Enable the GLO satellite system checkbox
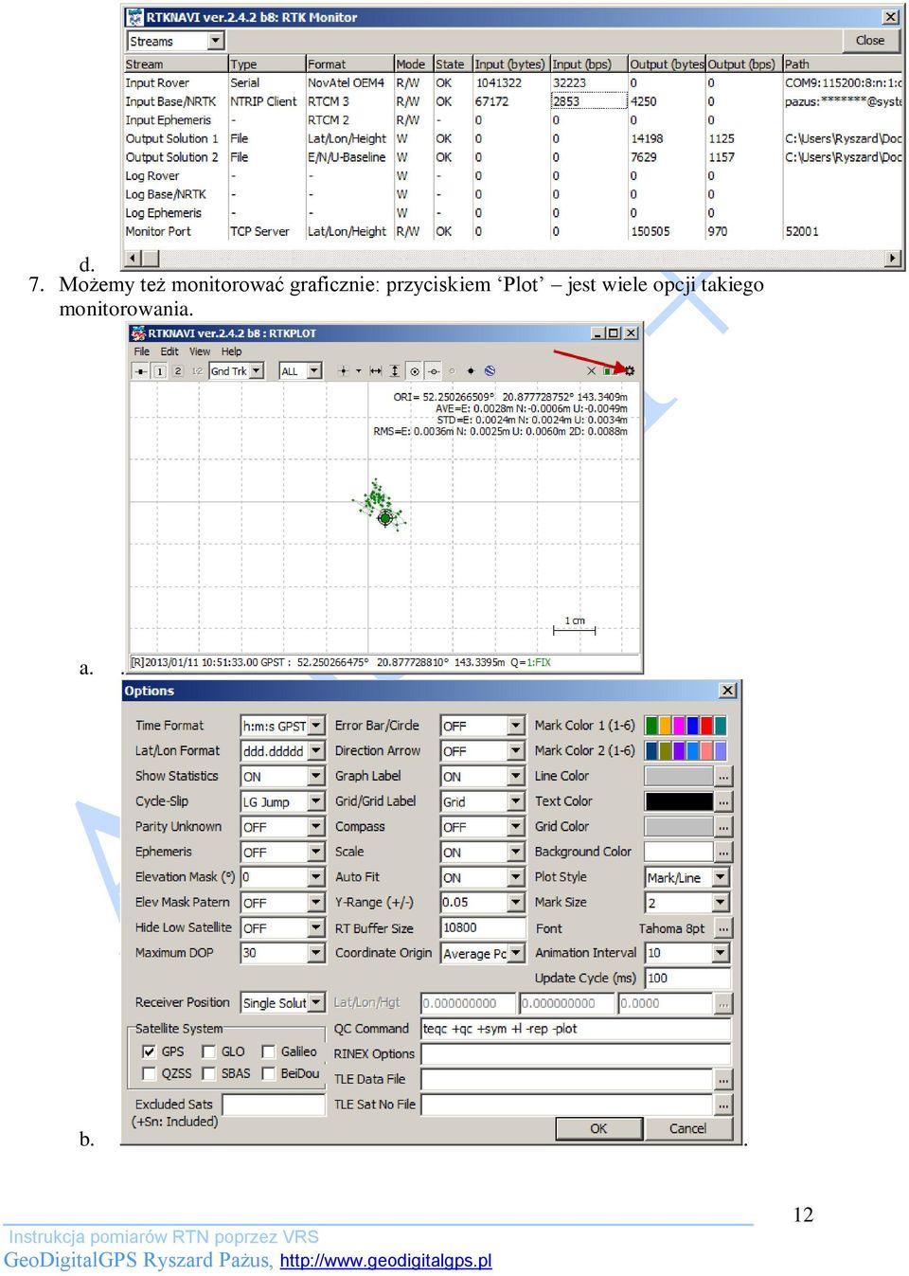Viewport: 909px width, 1276px height. tap(208, 1051)
